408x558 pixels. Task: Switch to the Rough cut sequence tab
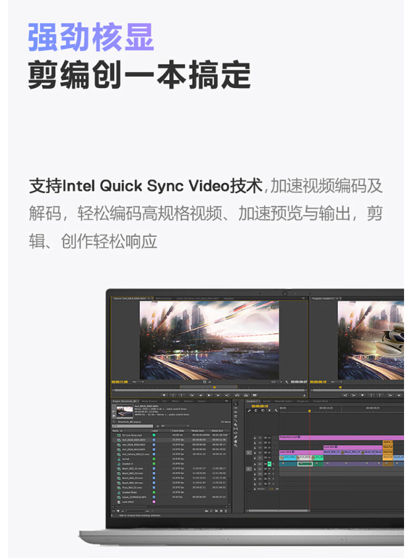(302, 401)
